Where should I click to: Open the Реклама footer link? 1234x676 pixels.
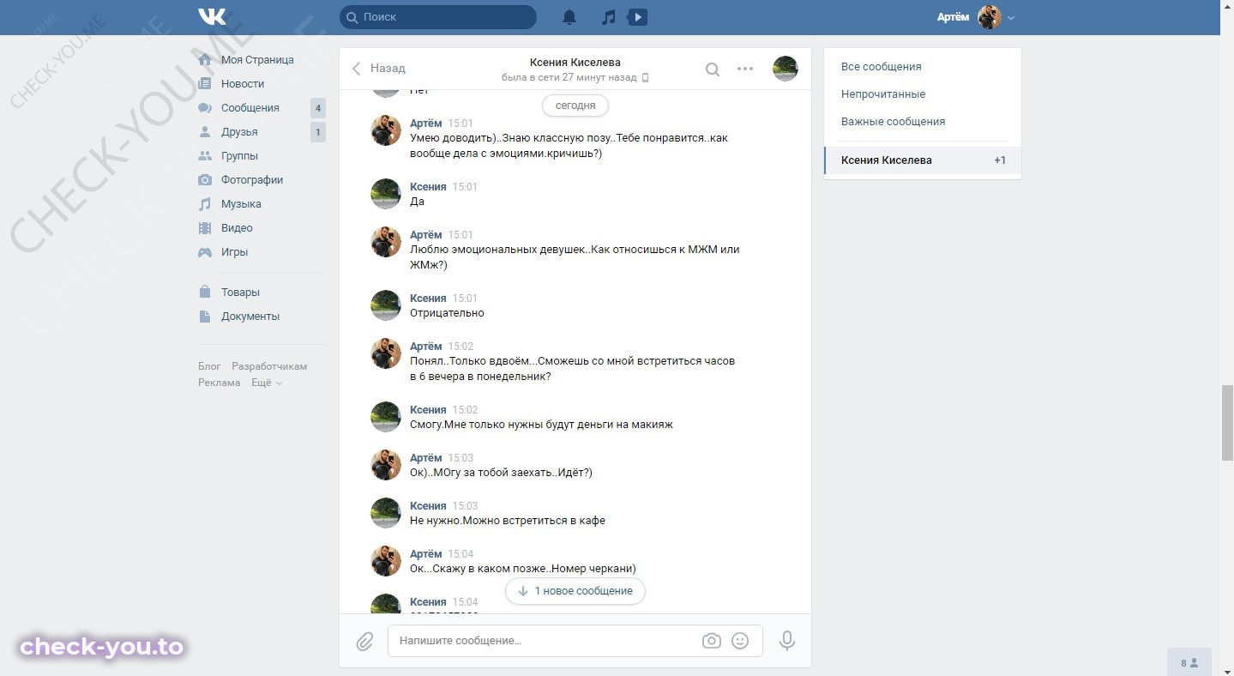[220, 383]
